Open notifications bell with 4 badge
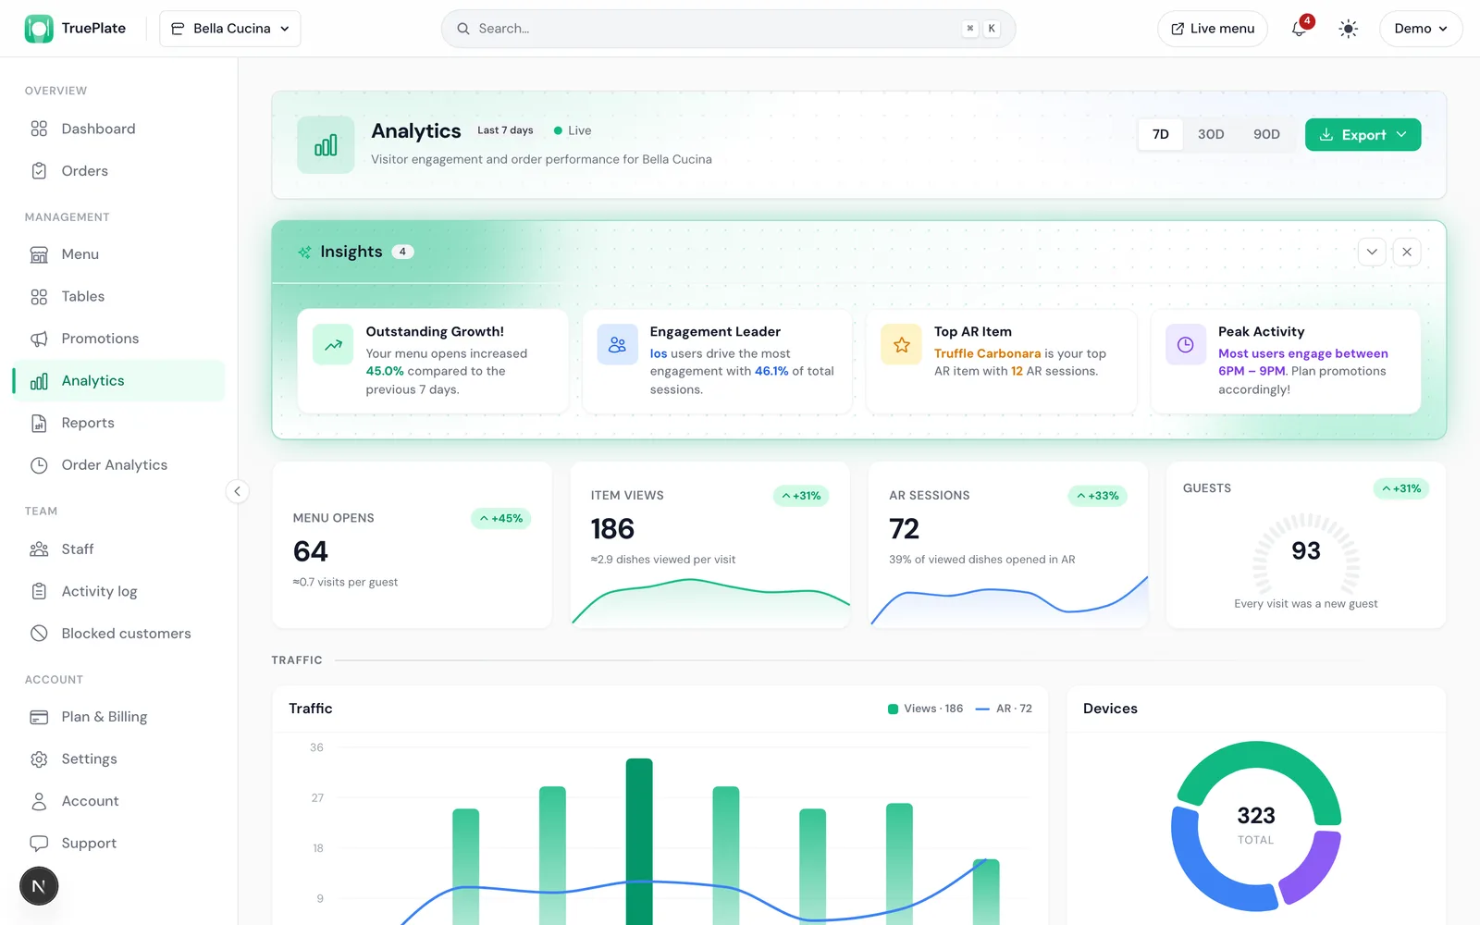This screenshot has height=925, width=1480. (1300, 29)
